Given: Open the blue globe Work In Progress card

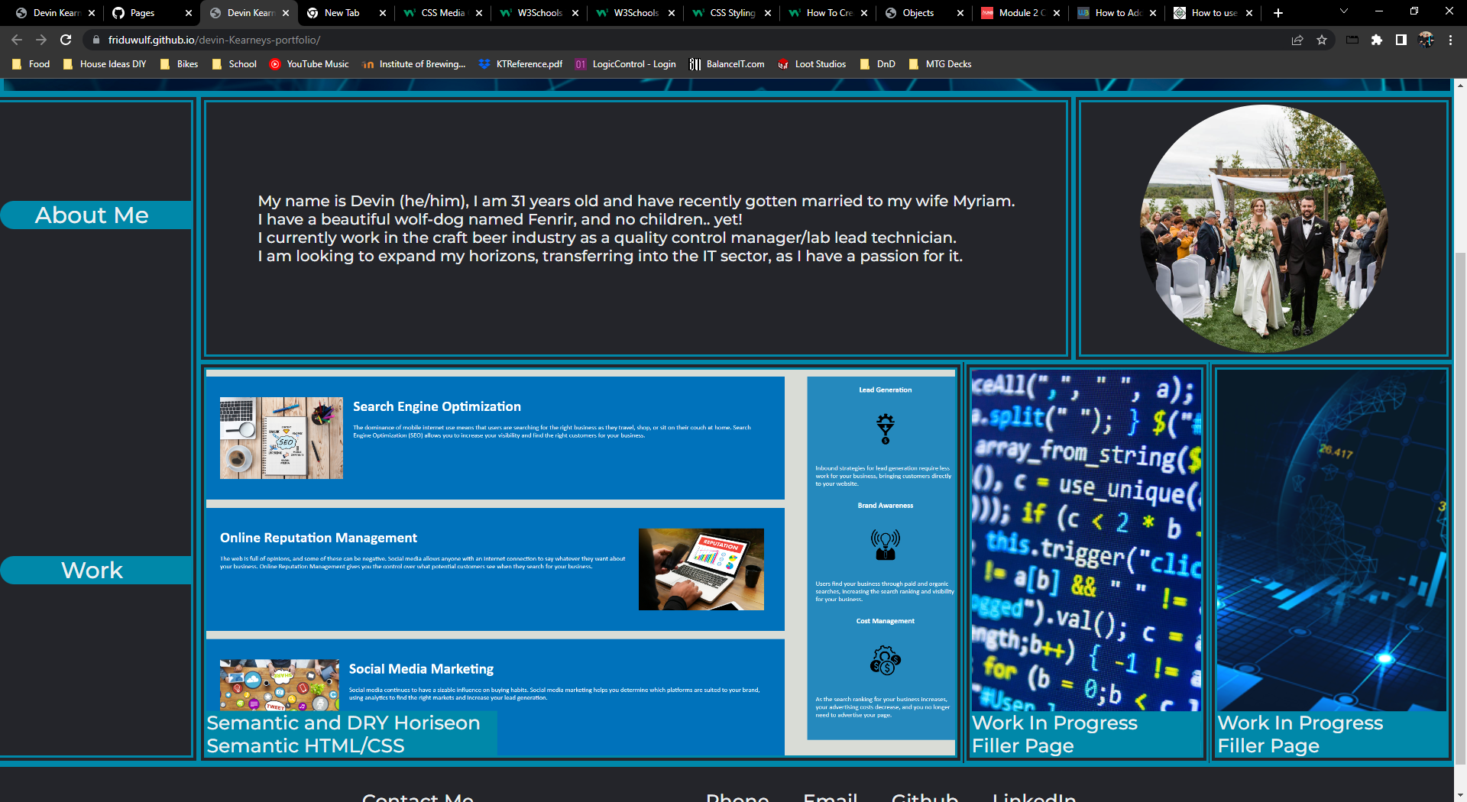Looking at the screenshot, I should tap(1332, 563).
